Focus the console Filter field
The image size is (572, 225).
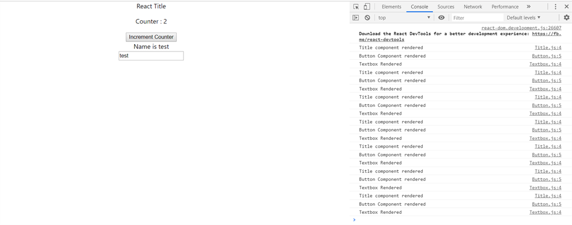click(477, 17)
